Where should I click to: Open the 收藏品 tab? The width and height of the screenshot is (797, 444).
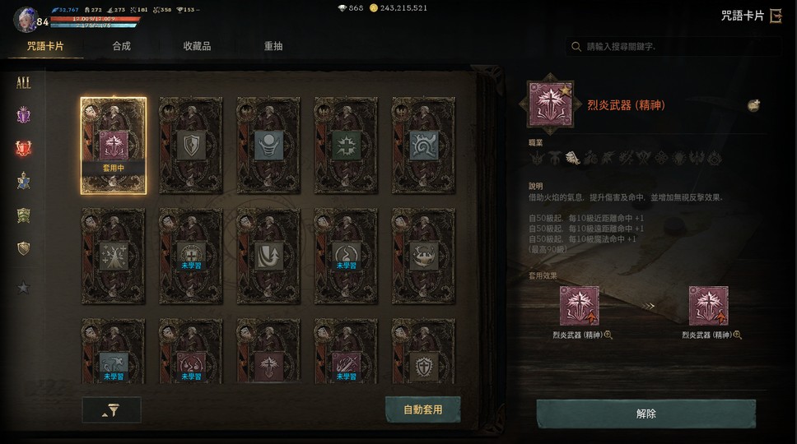198,46
